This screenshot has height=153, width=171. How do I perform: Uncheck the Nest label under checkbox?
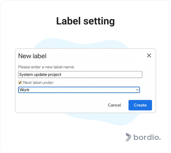pos(20,82)
